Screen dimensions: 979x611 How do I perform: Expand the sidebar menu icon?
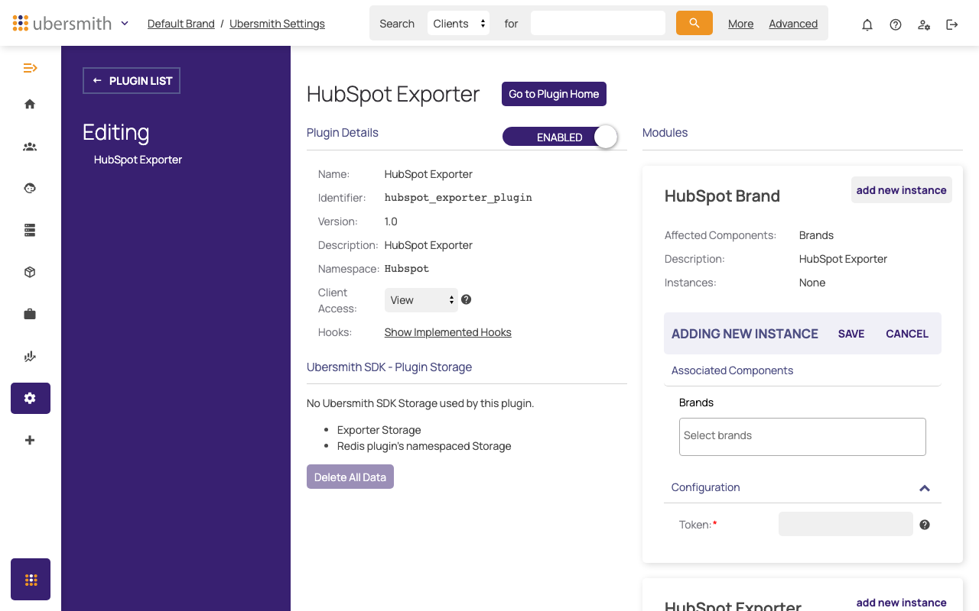30,68
